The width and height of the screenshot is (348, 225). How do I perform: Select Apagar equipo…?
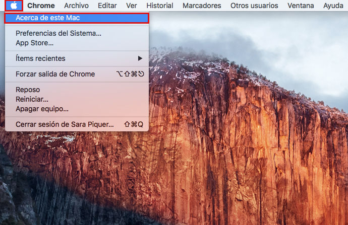click(x=77, y=109)
